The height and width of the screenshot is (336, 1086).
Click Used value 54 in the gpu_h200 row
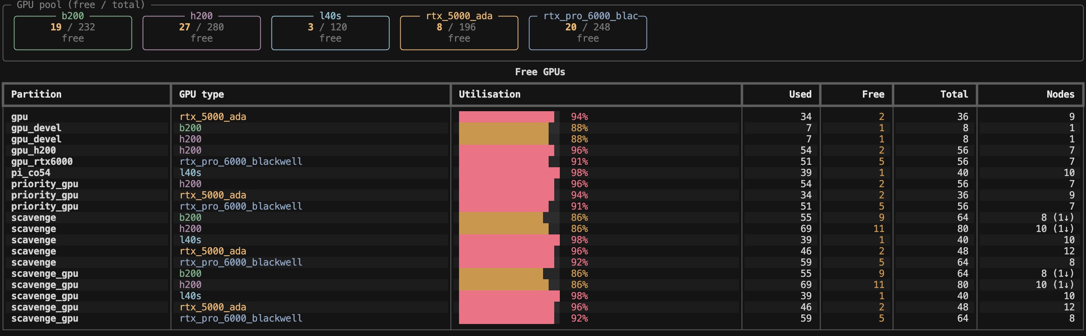click(806, 150)
